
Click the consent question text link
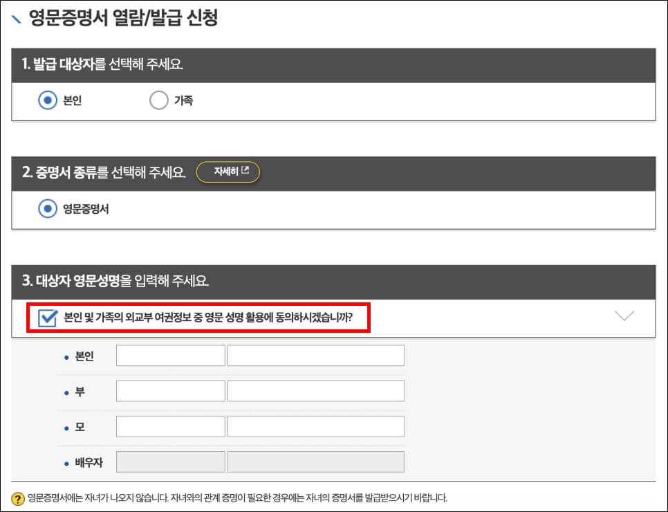coord(207,318)
